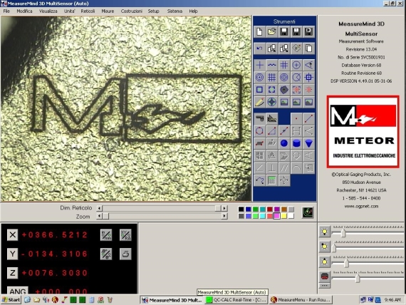The image size is (406, 305).
Task: Select the pencil tool in Strumenti
Action: point(259,102)
